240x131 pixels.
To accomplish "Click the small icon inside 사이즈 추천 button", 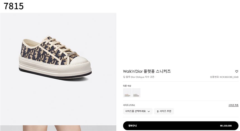I will point(157,111).
